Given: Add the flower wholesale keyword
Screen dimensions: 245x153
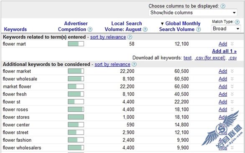Looking at the screenshot, I should tap(223, 79).
